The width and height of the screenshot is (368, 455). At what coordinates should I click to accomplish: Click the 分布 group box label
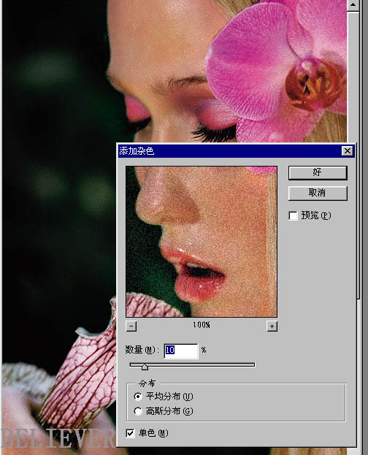tap(147, 383)
